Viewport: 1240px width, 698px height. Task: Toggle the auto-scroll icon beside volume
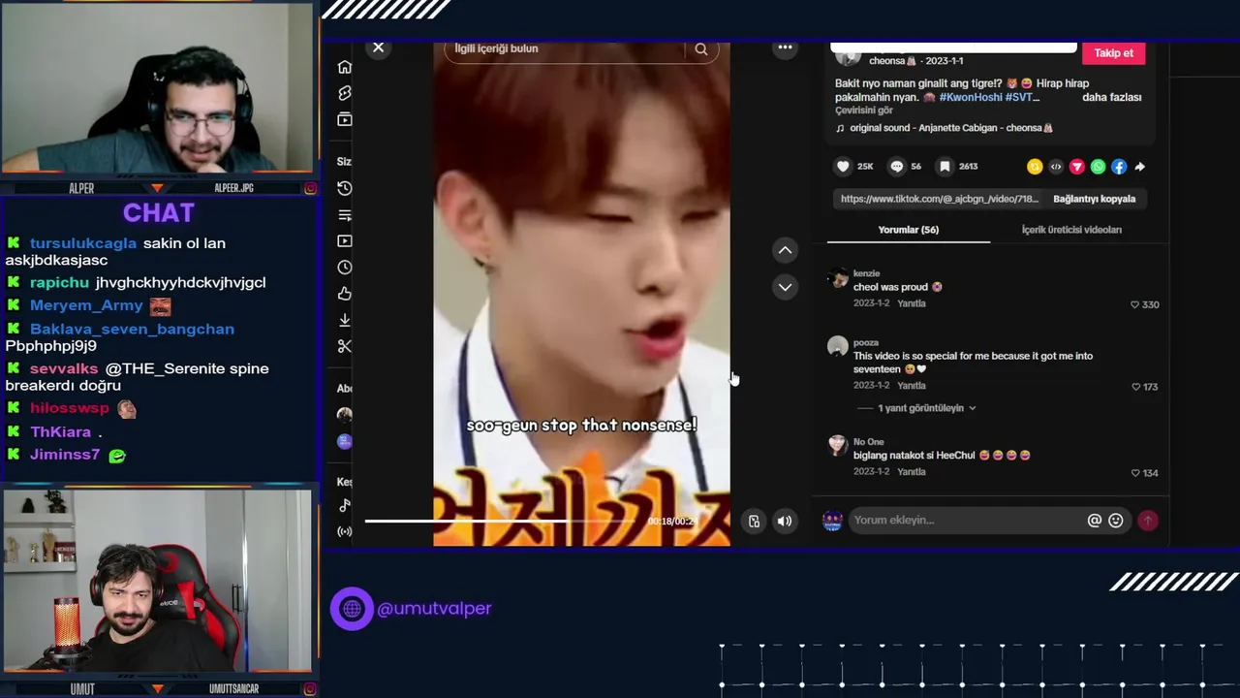pyautogui.click(x=754, y=522)
